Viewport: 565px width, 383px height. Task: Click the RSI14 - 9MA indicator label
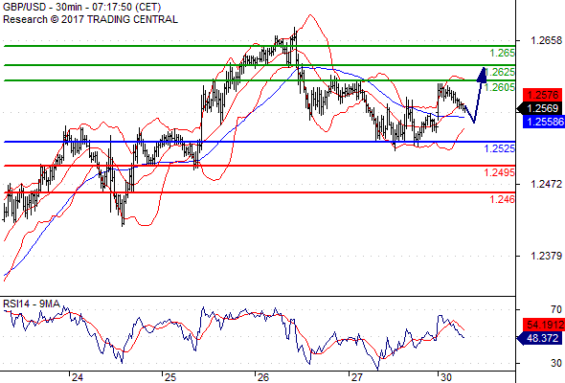coord(32,304)
